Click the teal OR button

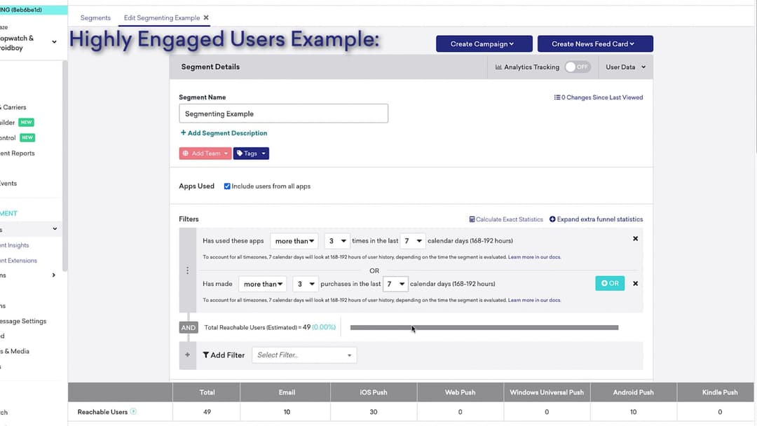(609, 284)
